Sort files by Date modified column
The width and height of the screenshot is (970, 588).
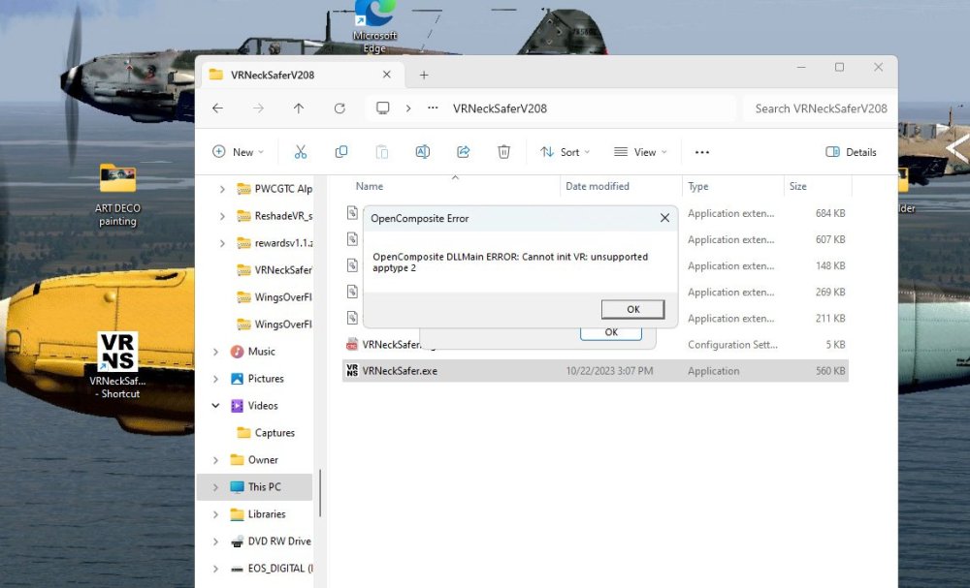tap(598, 186)
